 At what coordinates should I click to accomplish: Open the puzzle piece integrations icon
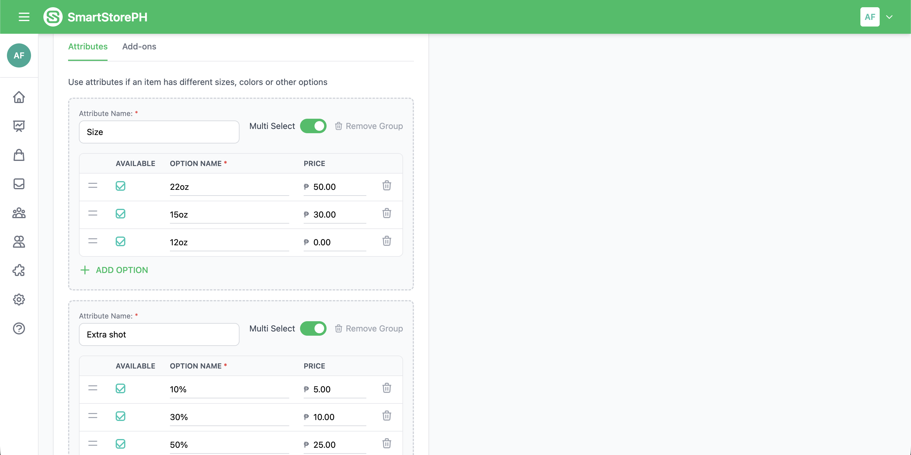(19, 271)
